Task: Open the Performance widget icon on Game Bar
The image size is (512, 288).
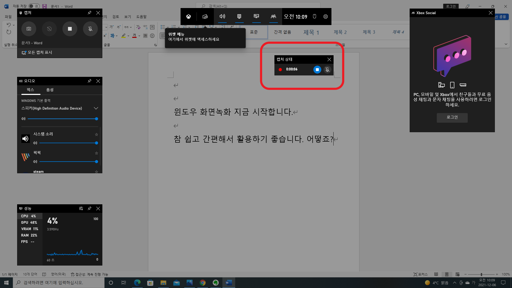Action: 256,17
